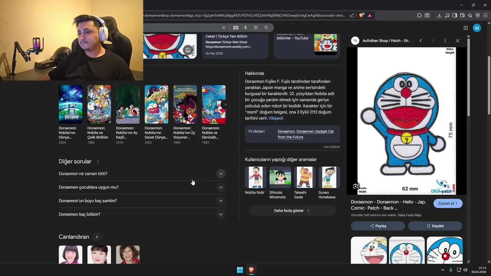491x276 pixels.
Task: Open 'Aufnäher Shop / Patch' source link
Action: (x=387, y=41)
